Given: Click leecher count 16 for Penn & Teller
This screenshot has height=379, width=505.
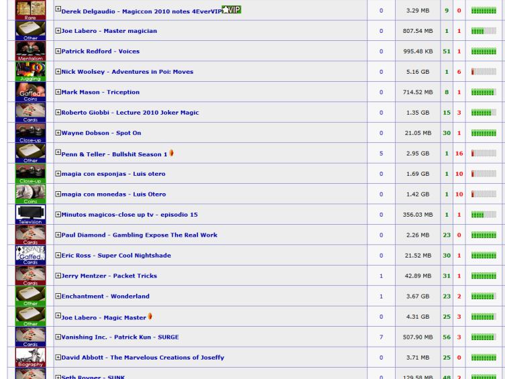Looking at the screenshot, I should [x=459, y=154].
